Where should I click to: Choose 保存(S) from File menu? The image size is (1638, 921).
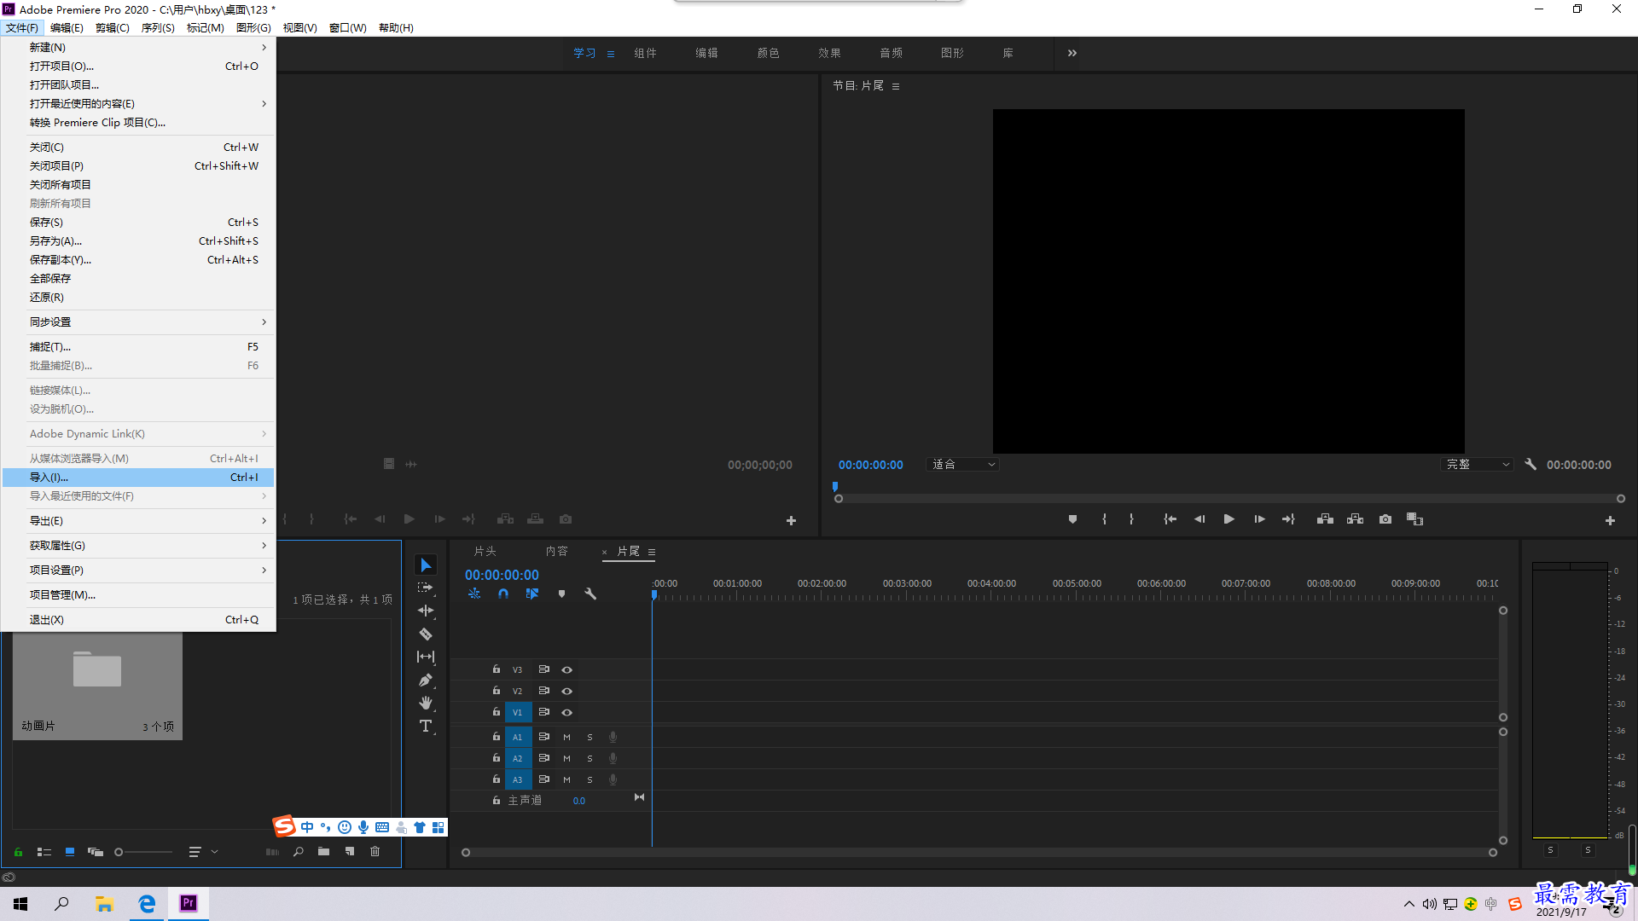138,223
